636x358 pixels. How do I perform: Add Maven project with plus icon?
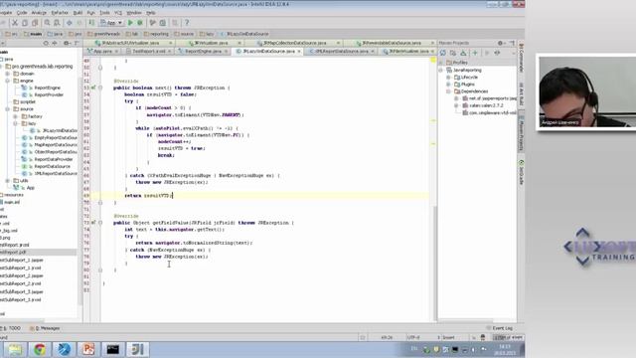tap(475, 53)
